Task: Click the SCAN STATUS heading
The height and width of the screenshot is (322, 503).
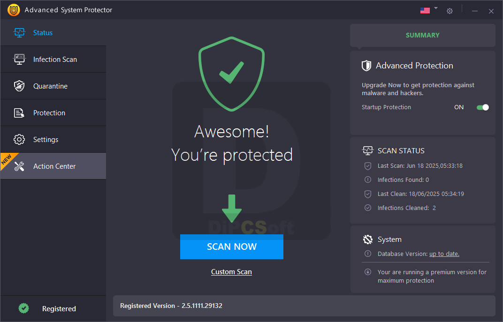Action: coord(401,151)
